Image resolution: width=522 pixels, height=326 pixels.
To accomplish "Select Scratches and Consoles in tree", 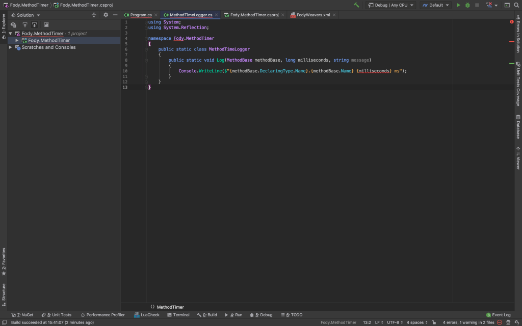I will [x=48, y=47].
